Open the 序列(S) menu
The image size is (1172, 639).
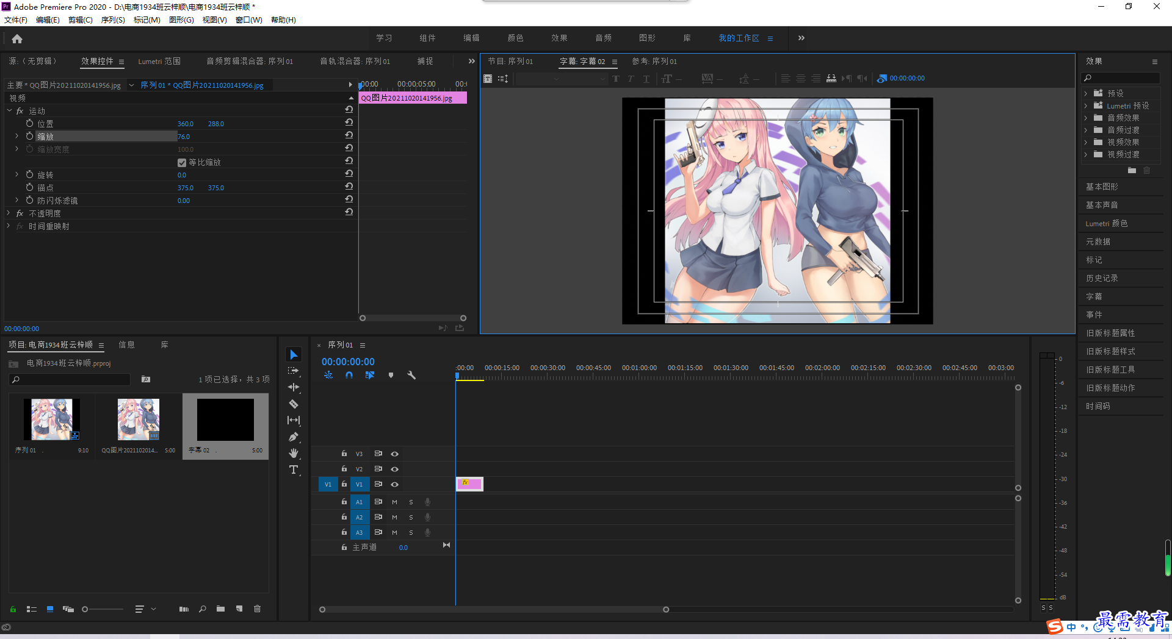pos(113,20)
